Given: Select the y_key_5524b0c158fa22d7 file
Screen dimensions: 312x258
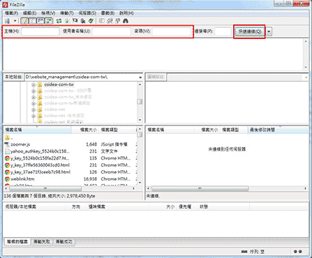Looking at the screenshot, I should click(x=70, y=158).
